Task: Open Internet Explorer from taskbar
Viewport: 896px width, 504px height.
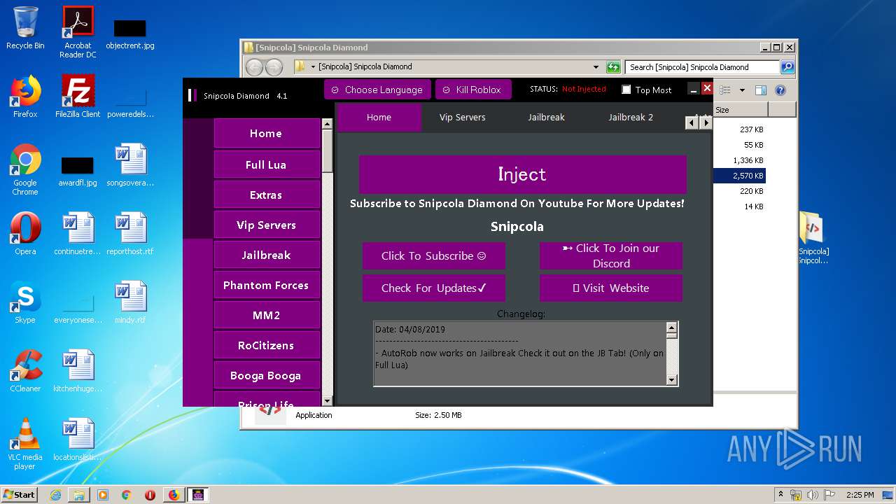Action: tap(55, 495)
